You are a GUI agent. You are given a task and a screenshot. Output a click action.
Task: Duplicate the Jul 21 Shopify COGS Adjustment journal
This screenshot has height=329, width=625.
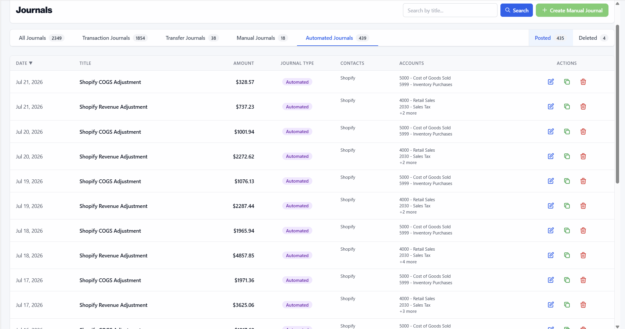point(567,82)
